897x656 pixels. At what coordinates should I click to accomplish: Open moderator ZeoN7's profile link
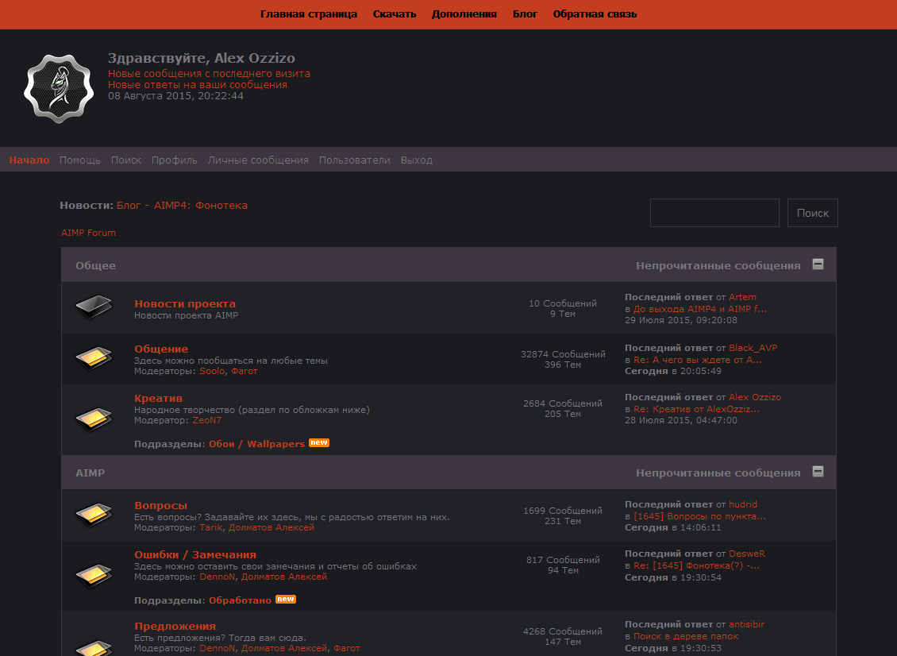[x=207, y=421]
